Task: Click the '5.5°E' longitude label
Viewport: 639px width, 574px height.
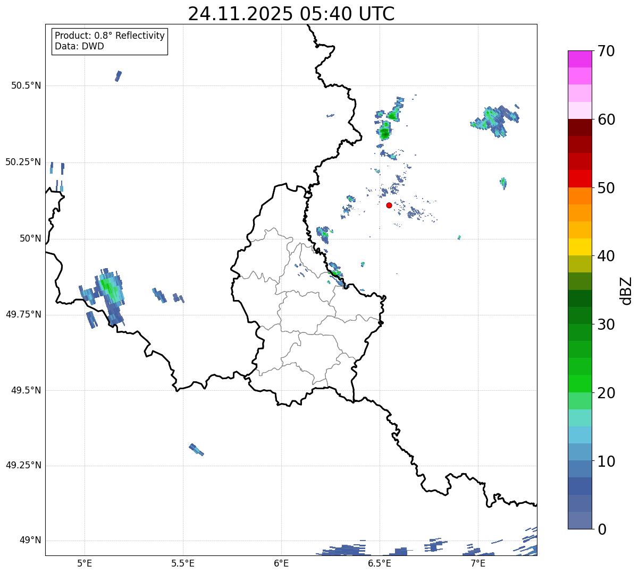Action: [x=183, y=563]
